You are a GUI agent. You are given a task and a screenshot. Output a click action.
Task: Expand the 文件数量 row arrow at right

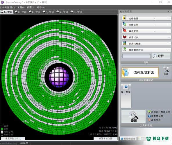169,19
